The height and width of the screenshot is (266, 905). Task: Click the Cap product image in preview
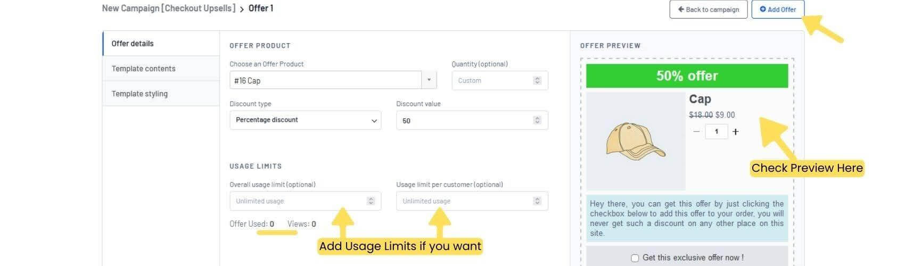coord(636,142)
